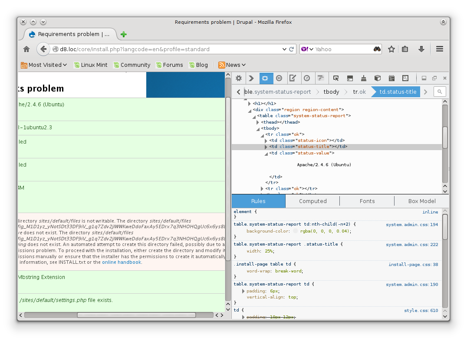The width and height of the screenshot is (467, 338).
Task: Reload the current page
Action: [292, 49]
